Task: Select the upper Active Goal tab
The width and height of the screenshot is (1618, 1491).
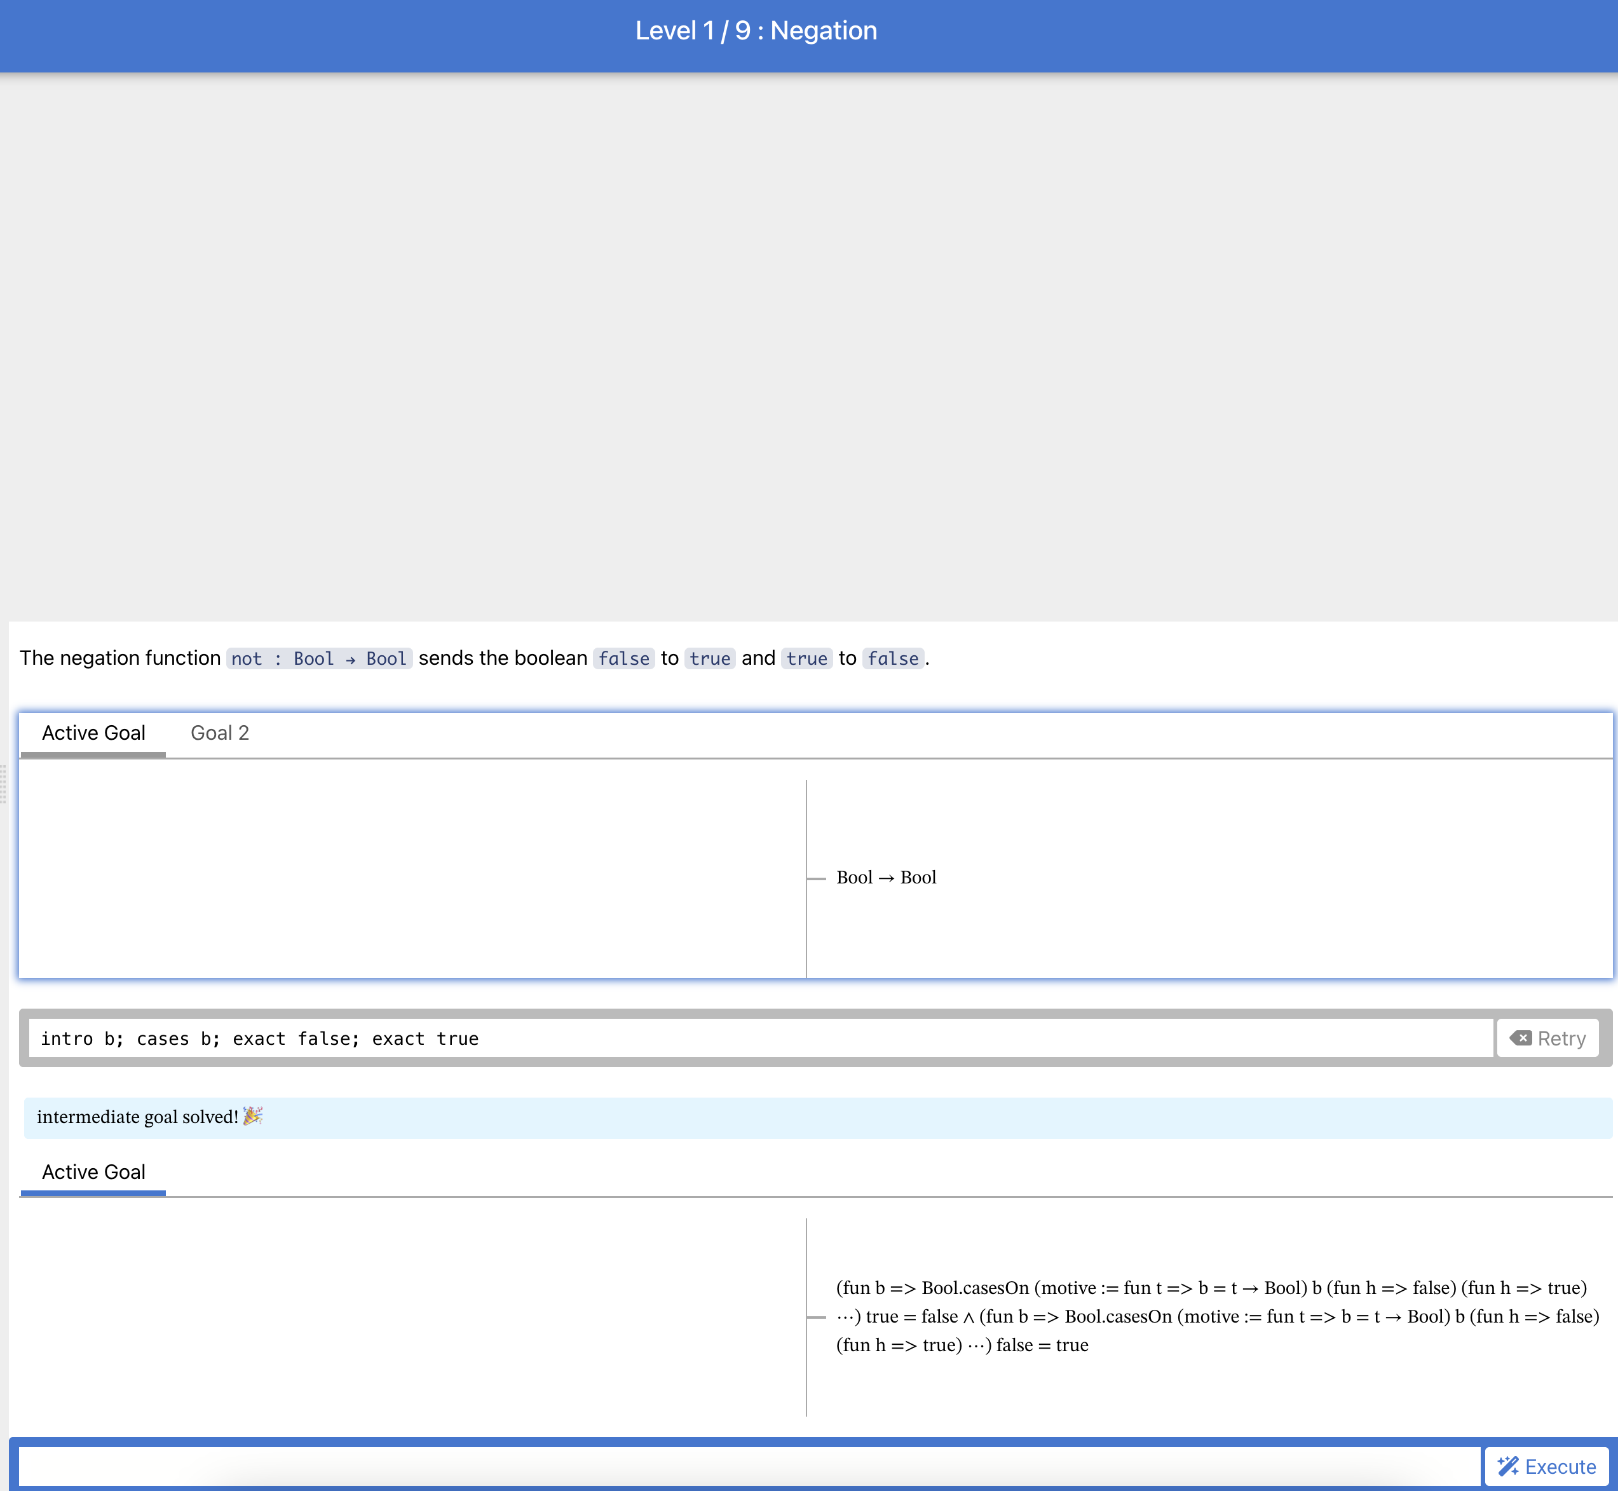Action: (93, 733)
